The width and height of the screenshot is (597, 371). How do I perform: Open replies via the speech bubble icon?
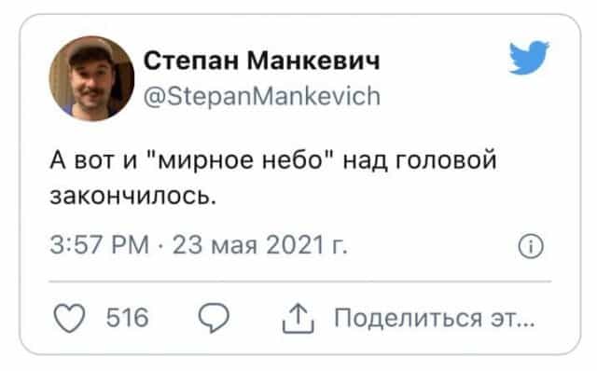(x=214, y=318)
